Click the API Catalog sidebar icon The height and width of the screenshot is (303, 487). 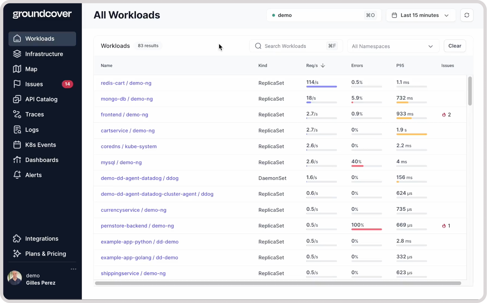tap(17, 99)
